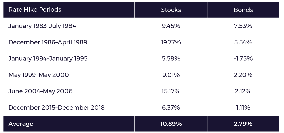
Task: Click the negative bonds value –1.75%
Action: (x=243, y=59)
